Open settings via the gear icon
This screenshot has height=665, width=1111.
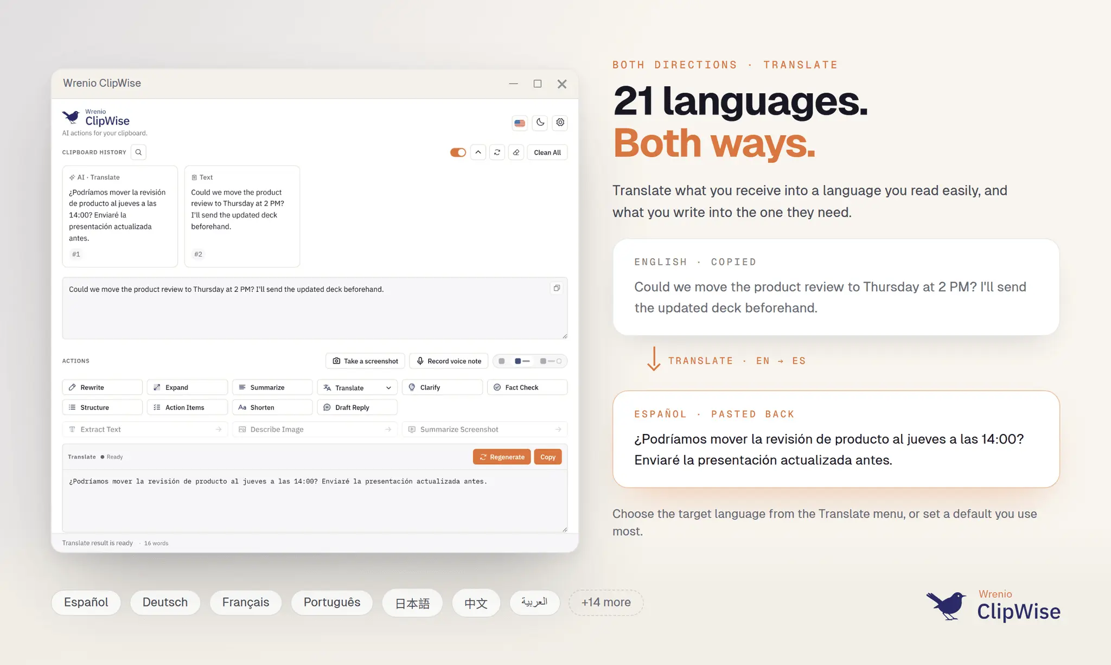tap(560, 123)
